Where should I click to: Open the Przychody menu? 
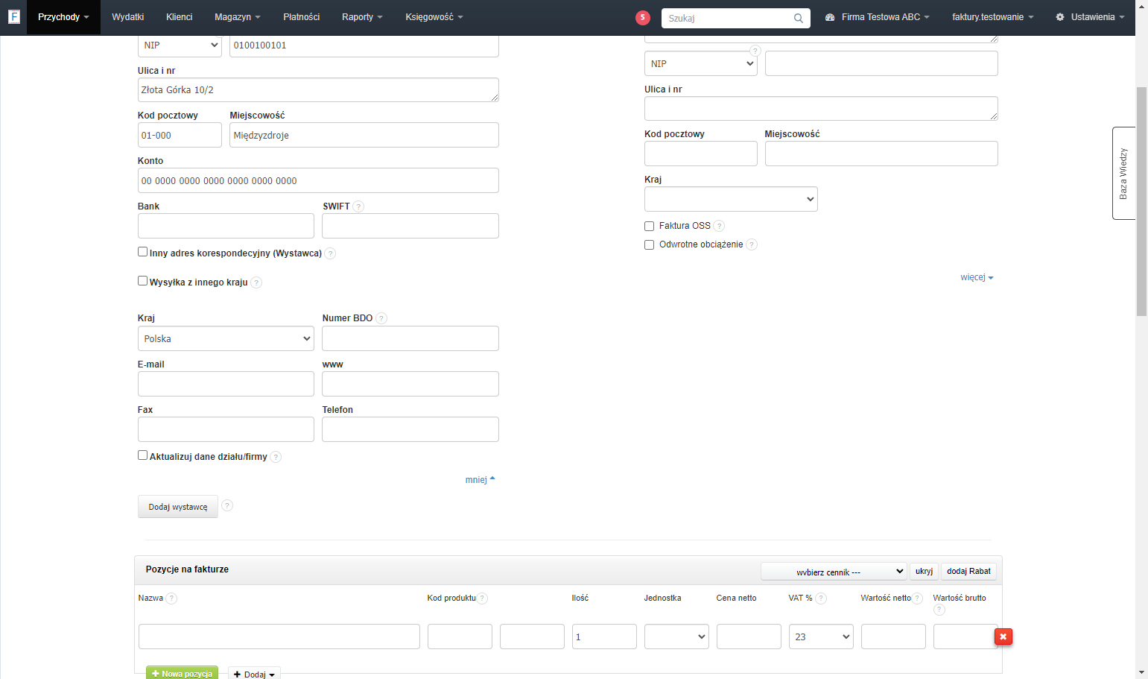click(63, 17)
